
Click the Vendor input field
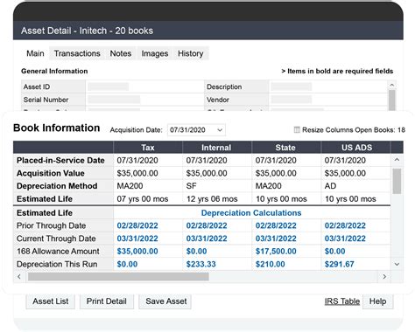click(292, 100)
